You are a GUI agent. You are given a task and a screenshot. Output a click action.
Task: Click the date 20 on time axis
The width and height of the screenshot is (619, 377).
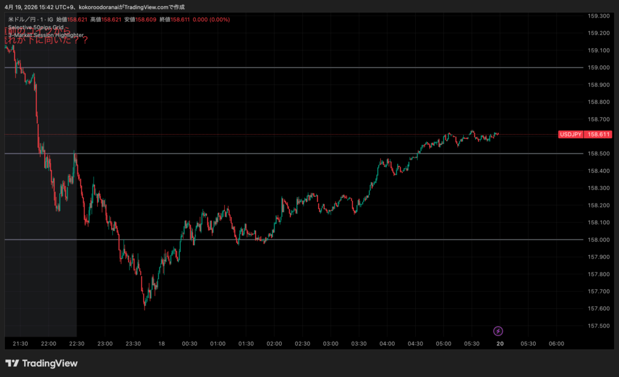click(x=500, y=344)
